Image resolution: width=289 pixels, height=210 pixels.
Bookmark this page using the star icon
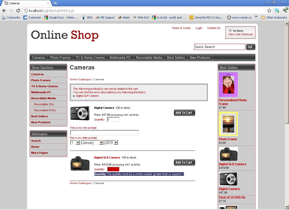[269, 10]
